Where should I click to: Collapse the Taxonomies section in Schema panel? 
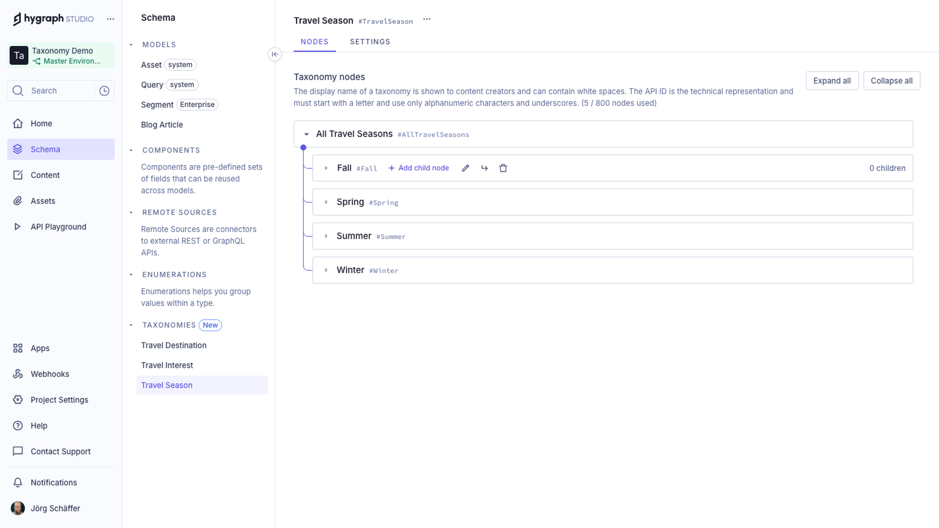(x=131, y=325)
